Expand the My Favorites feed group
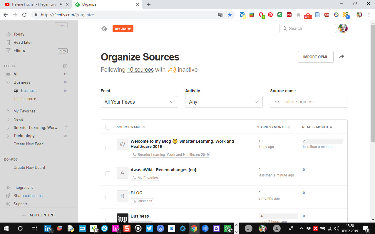Screen dimensions: 375x234 pyautogui.click(x=9, y=111)
